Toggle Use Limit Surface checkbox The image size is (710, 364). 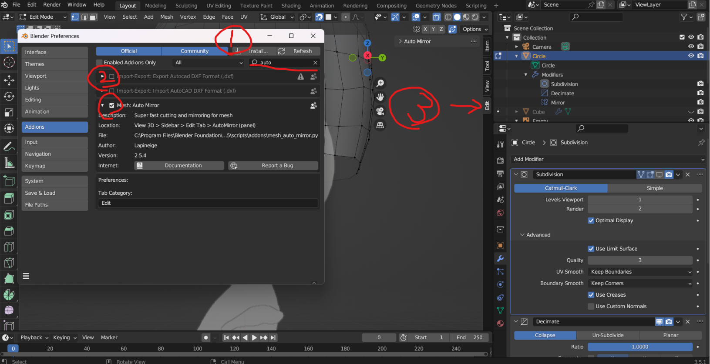click(591, 249)
